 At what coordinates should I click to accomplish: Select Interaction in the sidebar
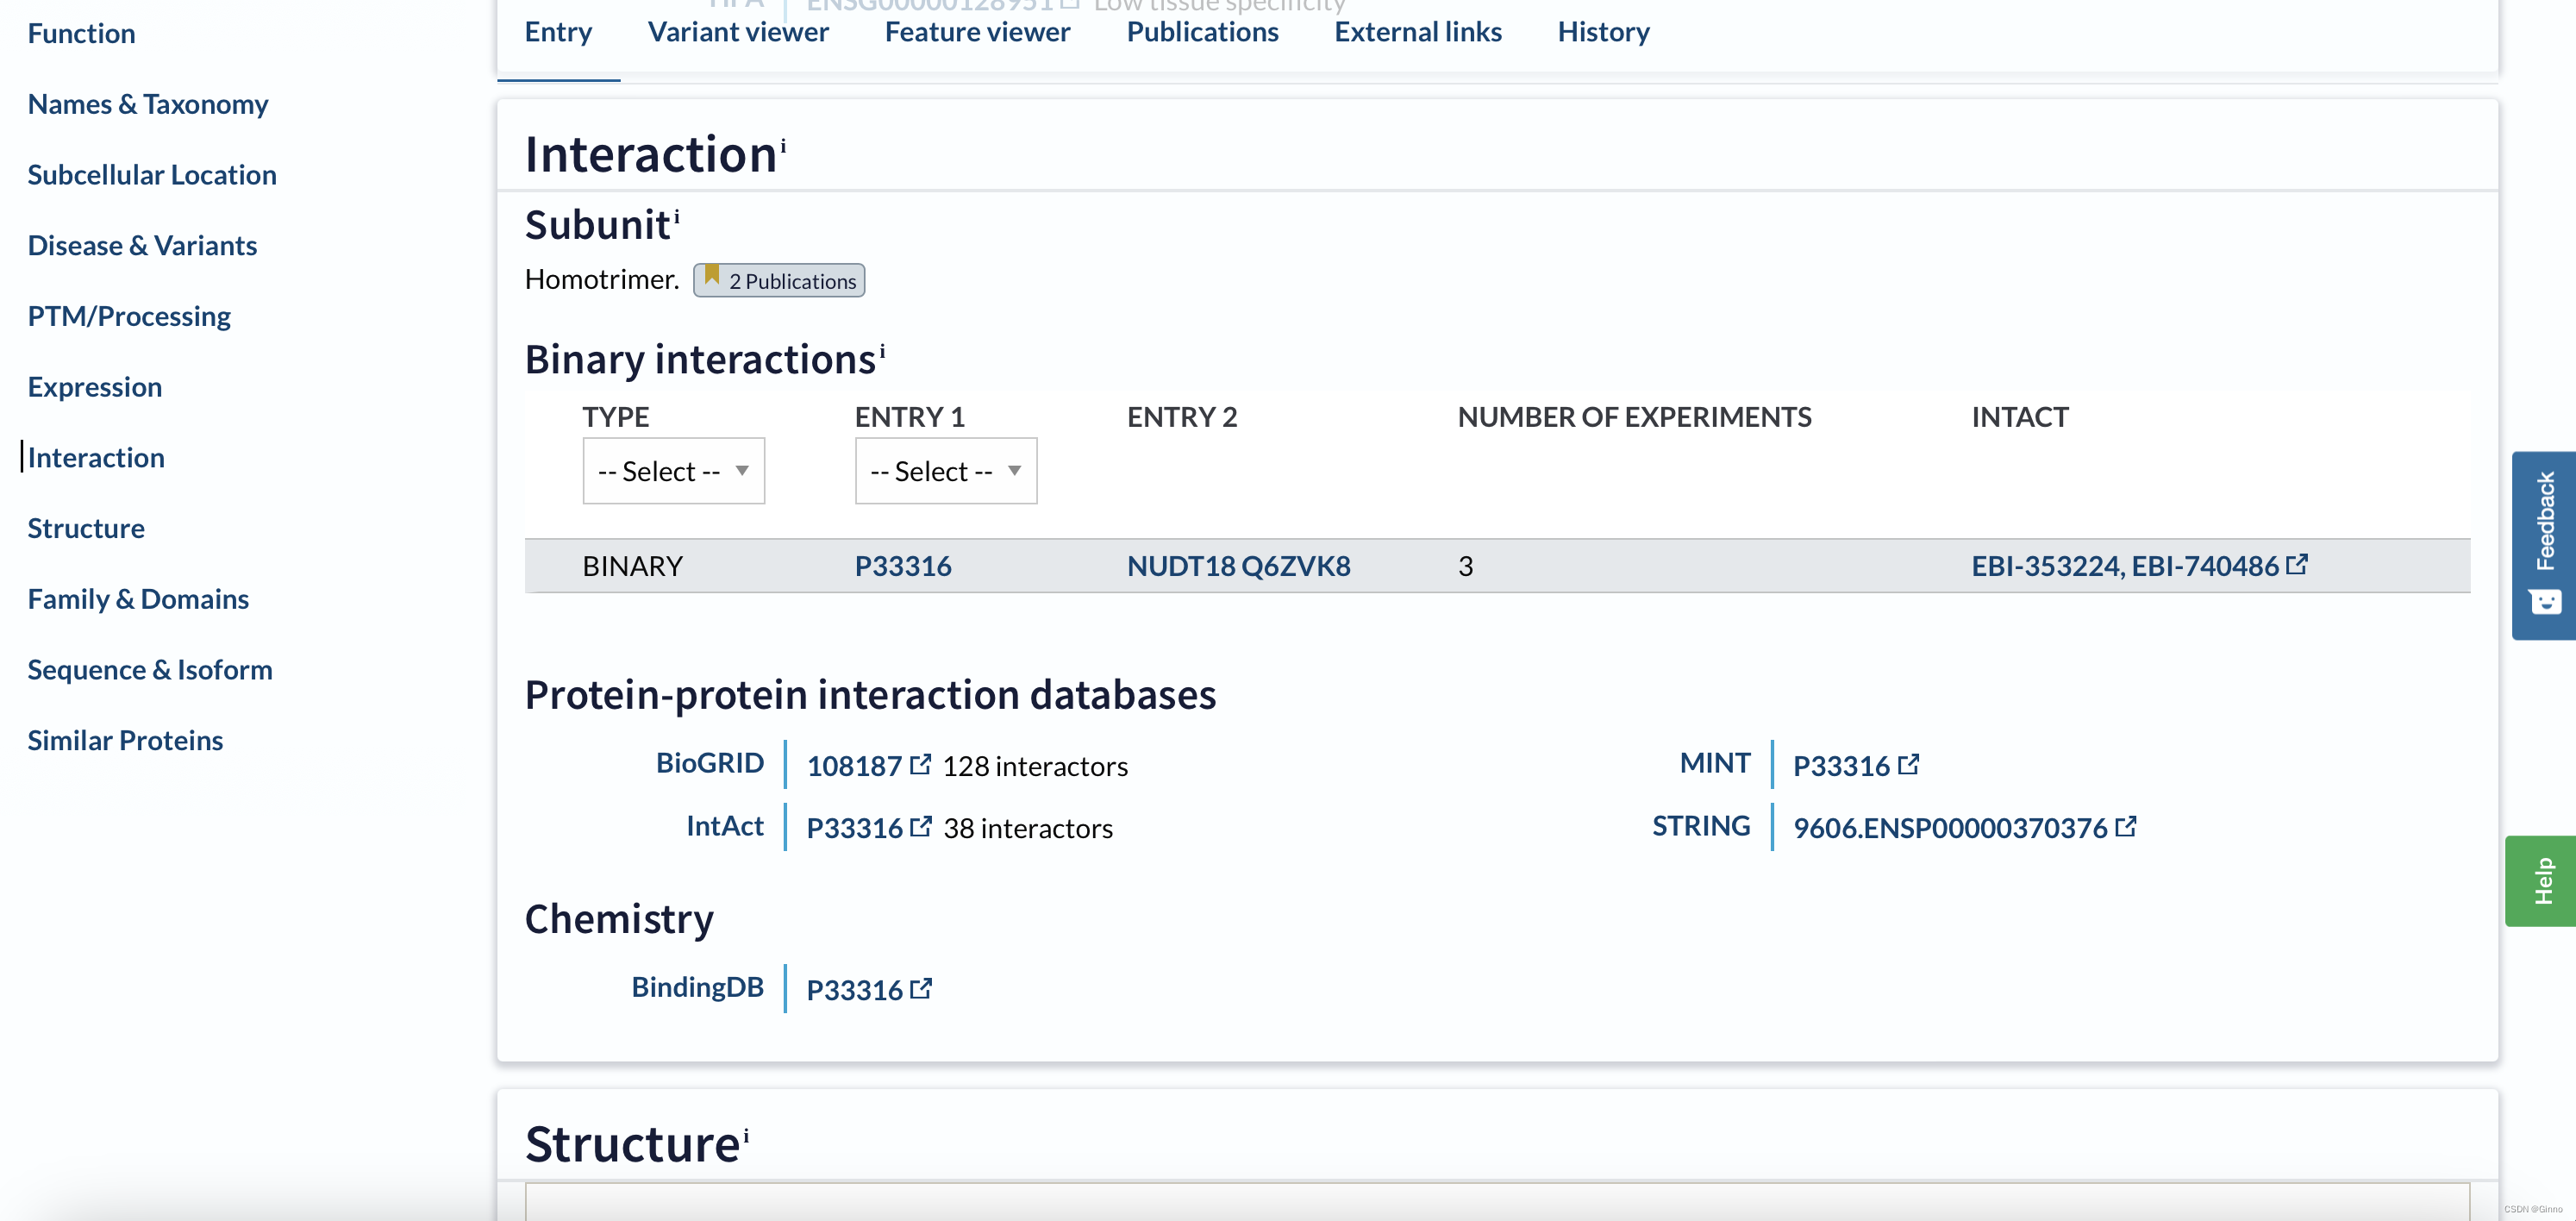coord(96,457)
